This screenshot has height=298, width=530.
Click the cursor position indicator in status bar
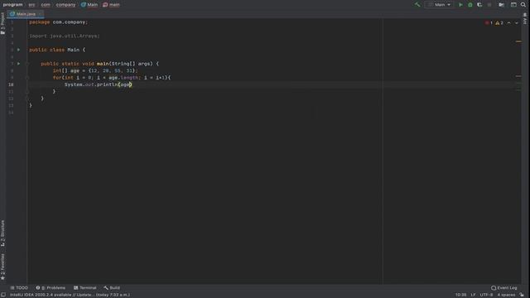[460, 295]
